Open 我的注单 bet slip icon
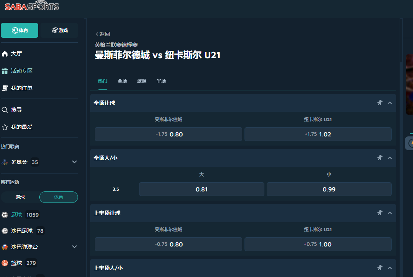This screenshot has height=277, width=413. point(5,88)
